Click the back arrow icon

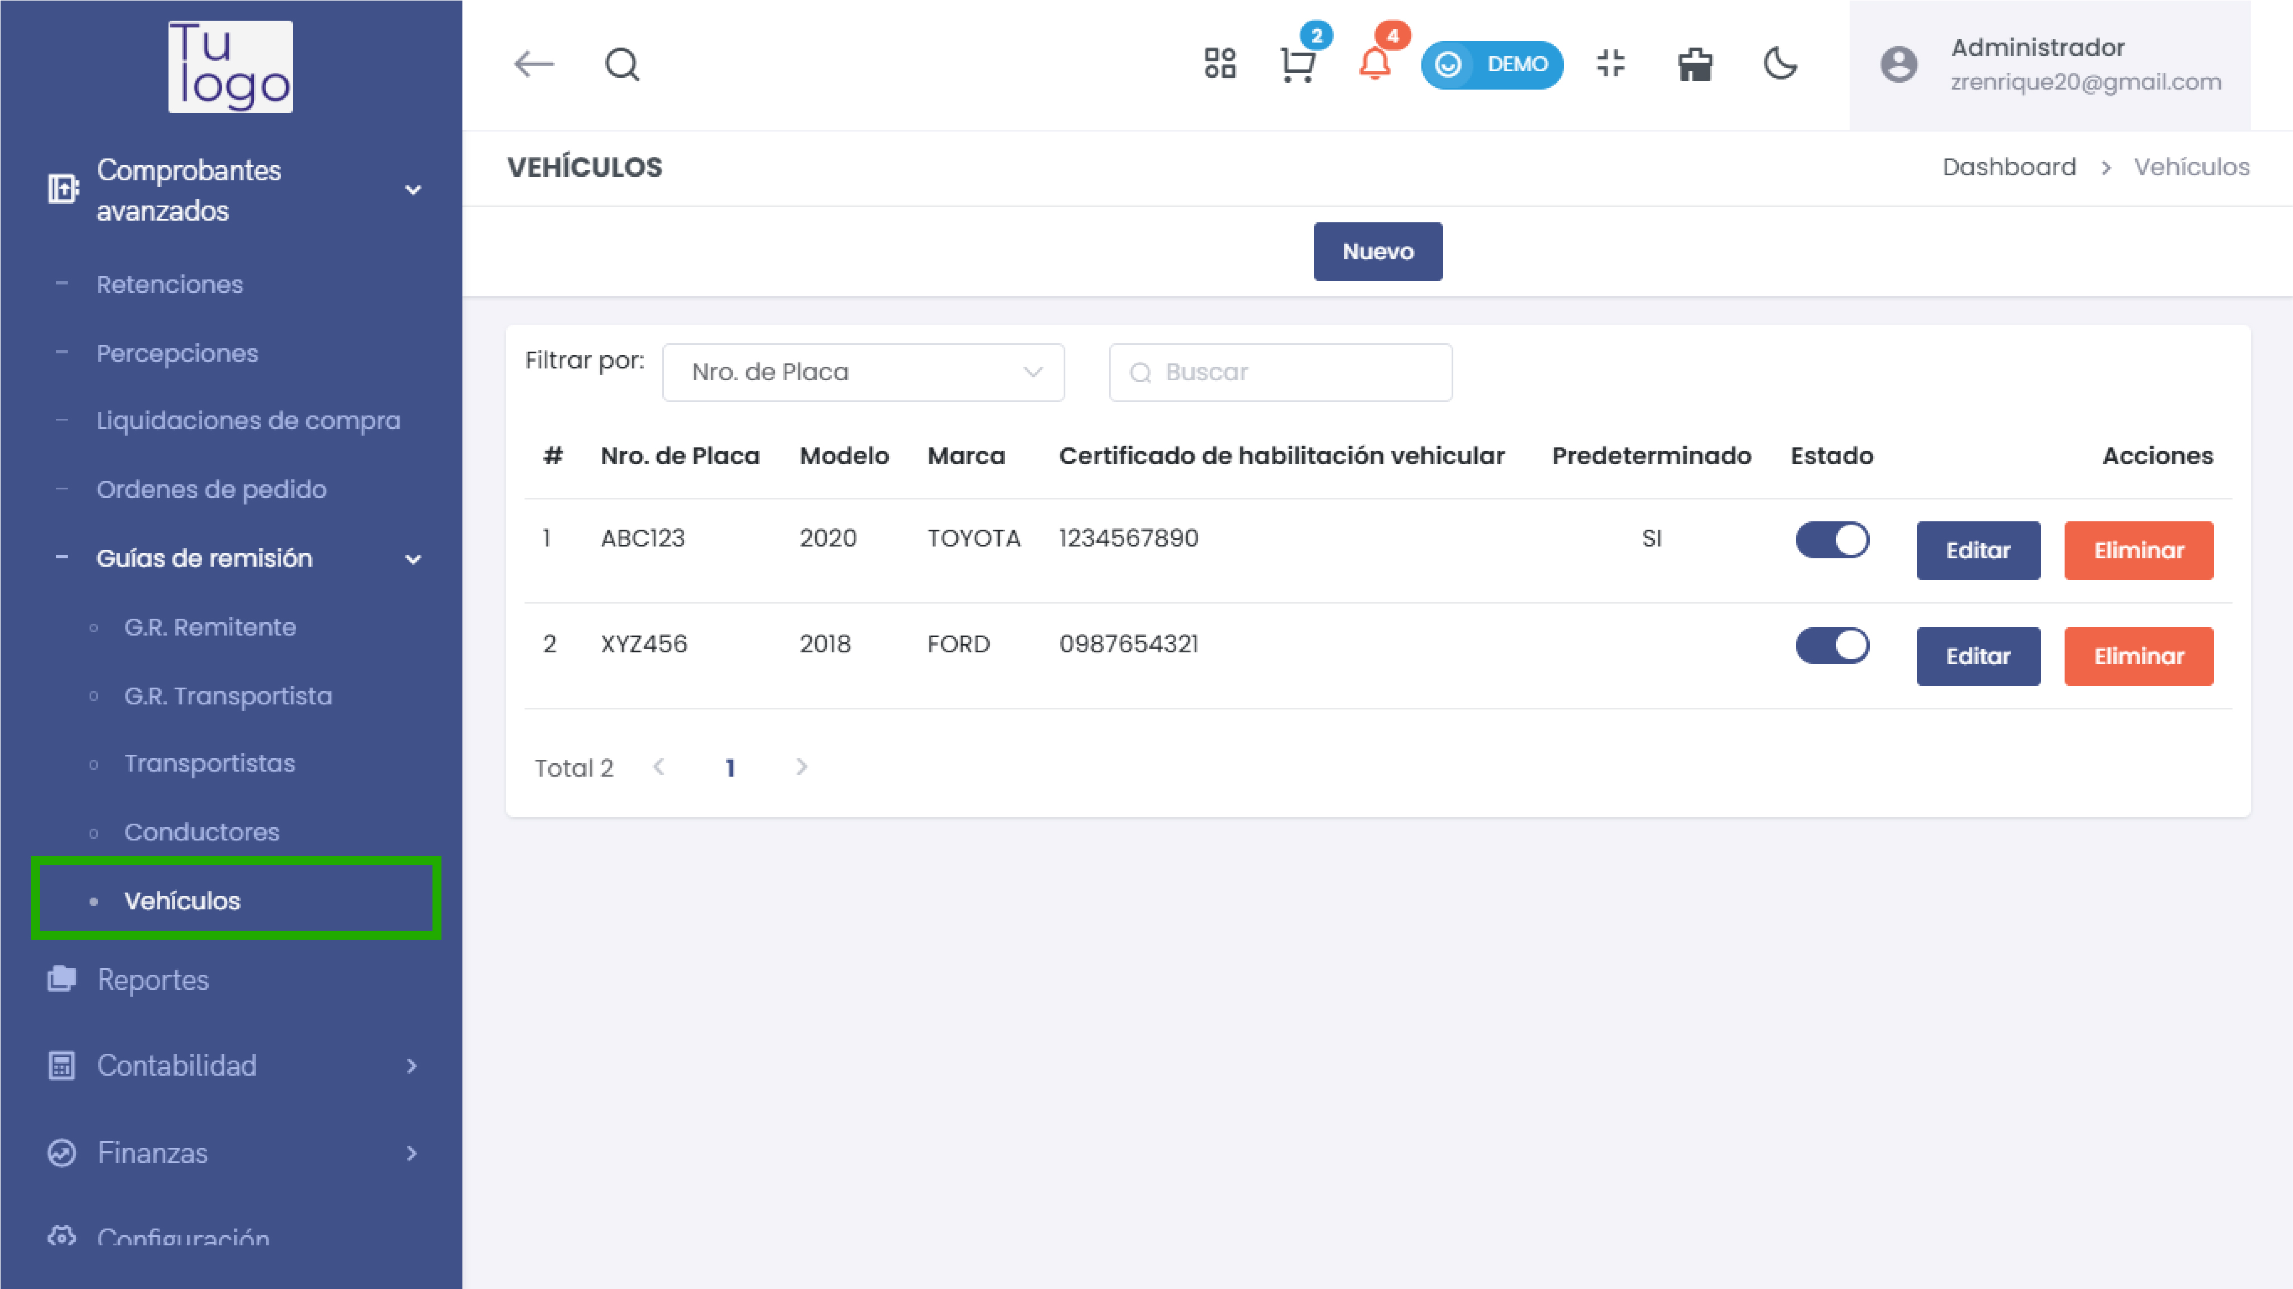click(x=534, y=64)
